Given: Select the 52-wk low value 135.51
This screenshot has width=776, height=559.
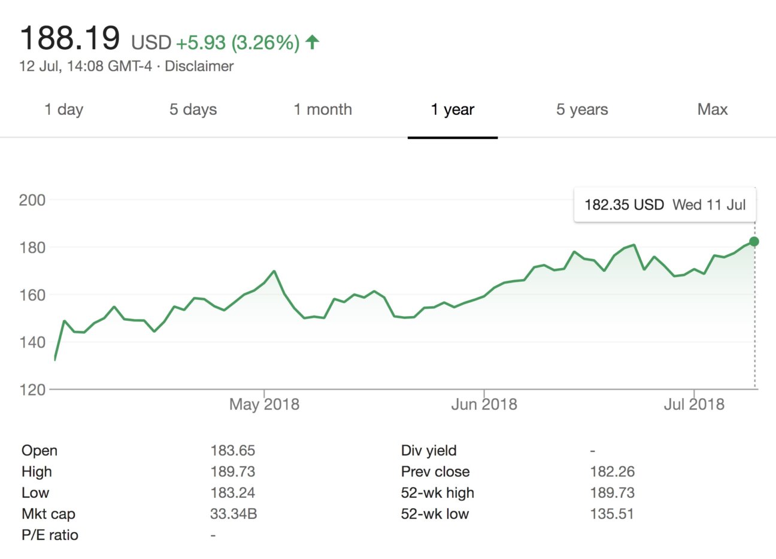Looking at the screenshot, I should pos(613,514).
